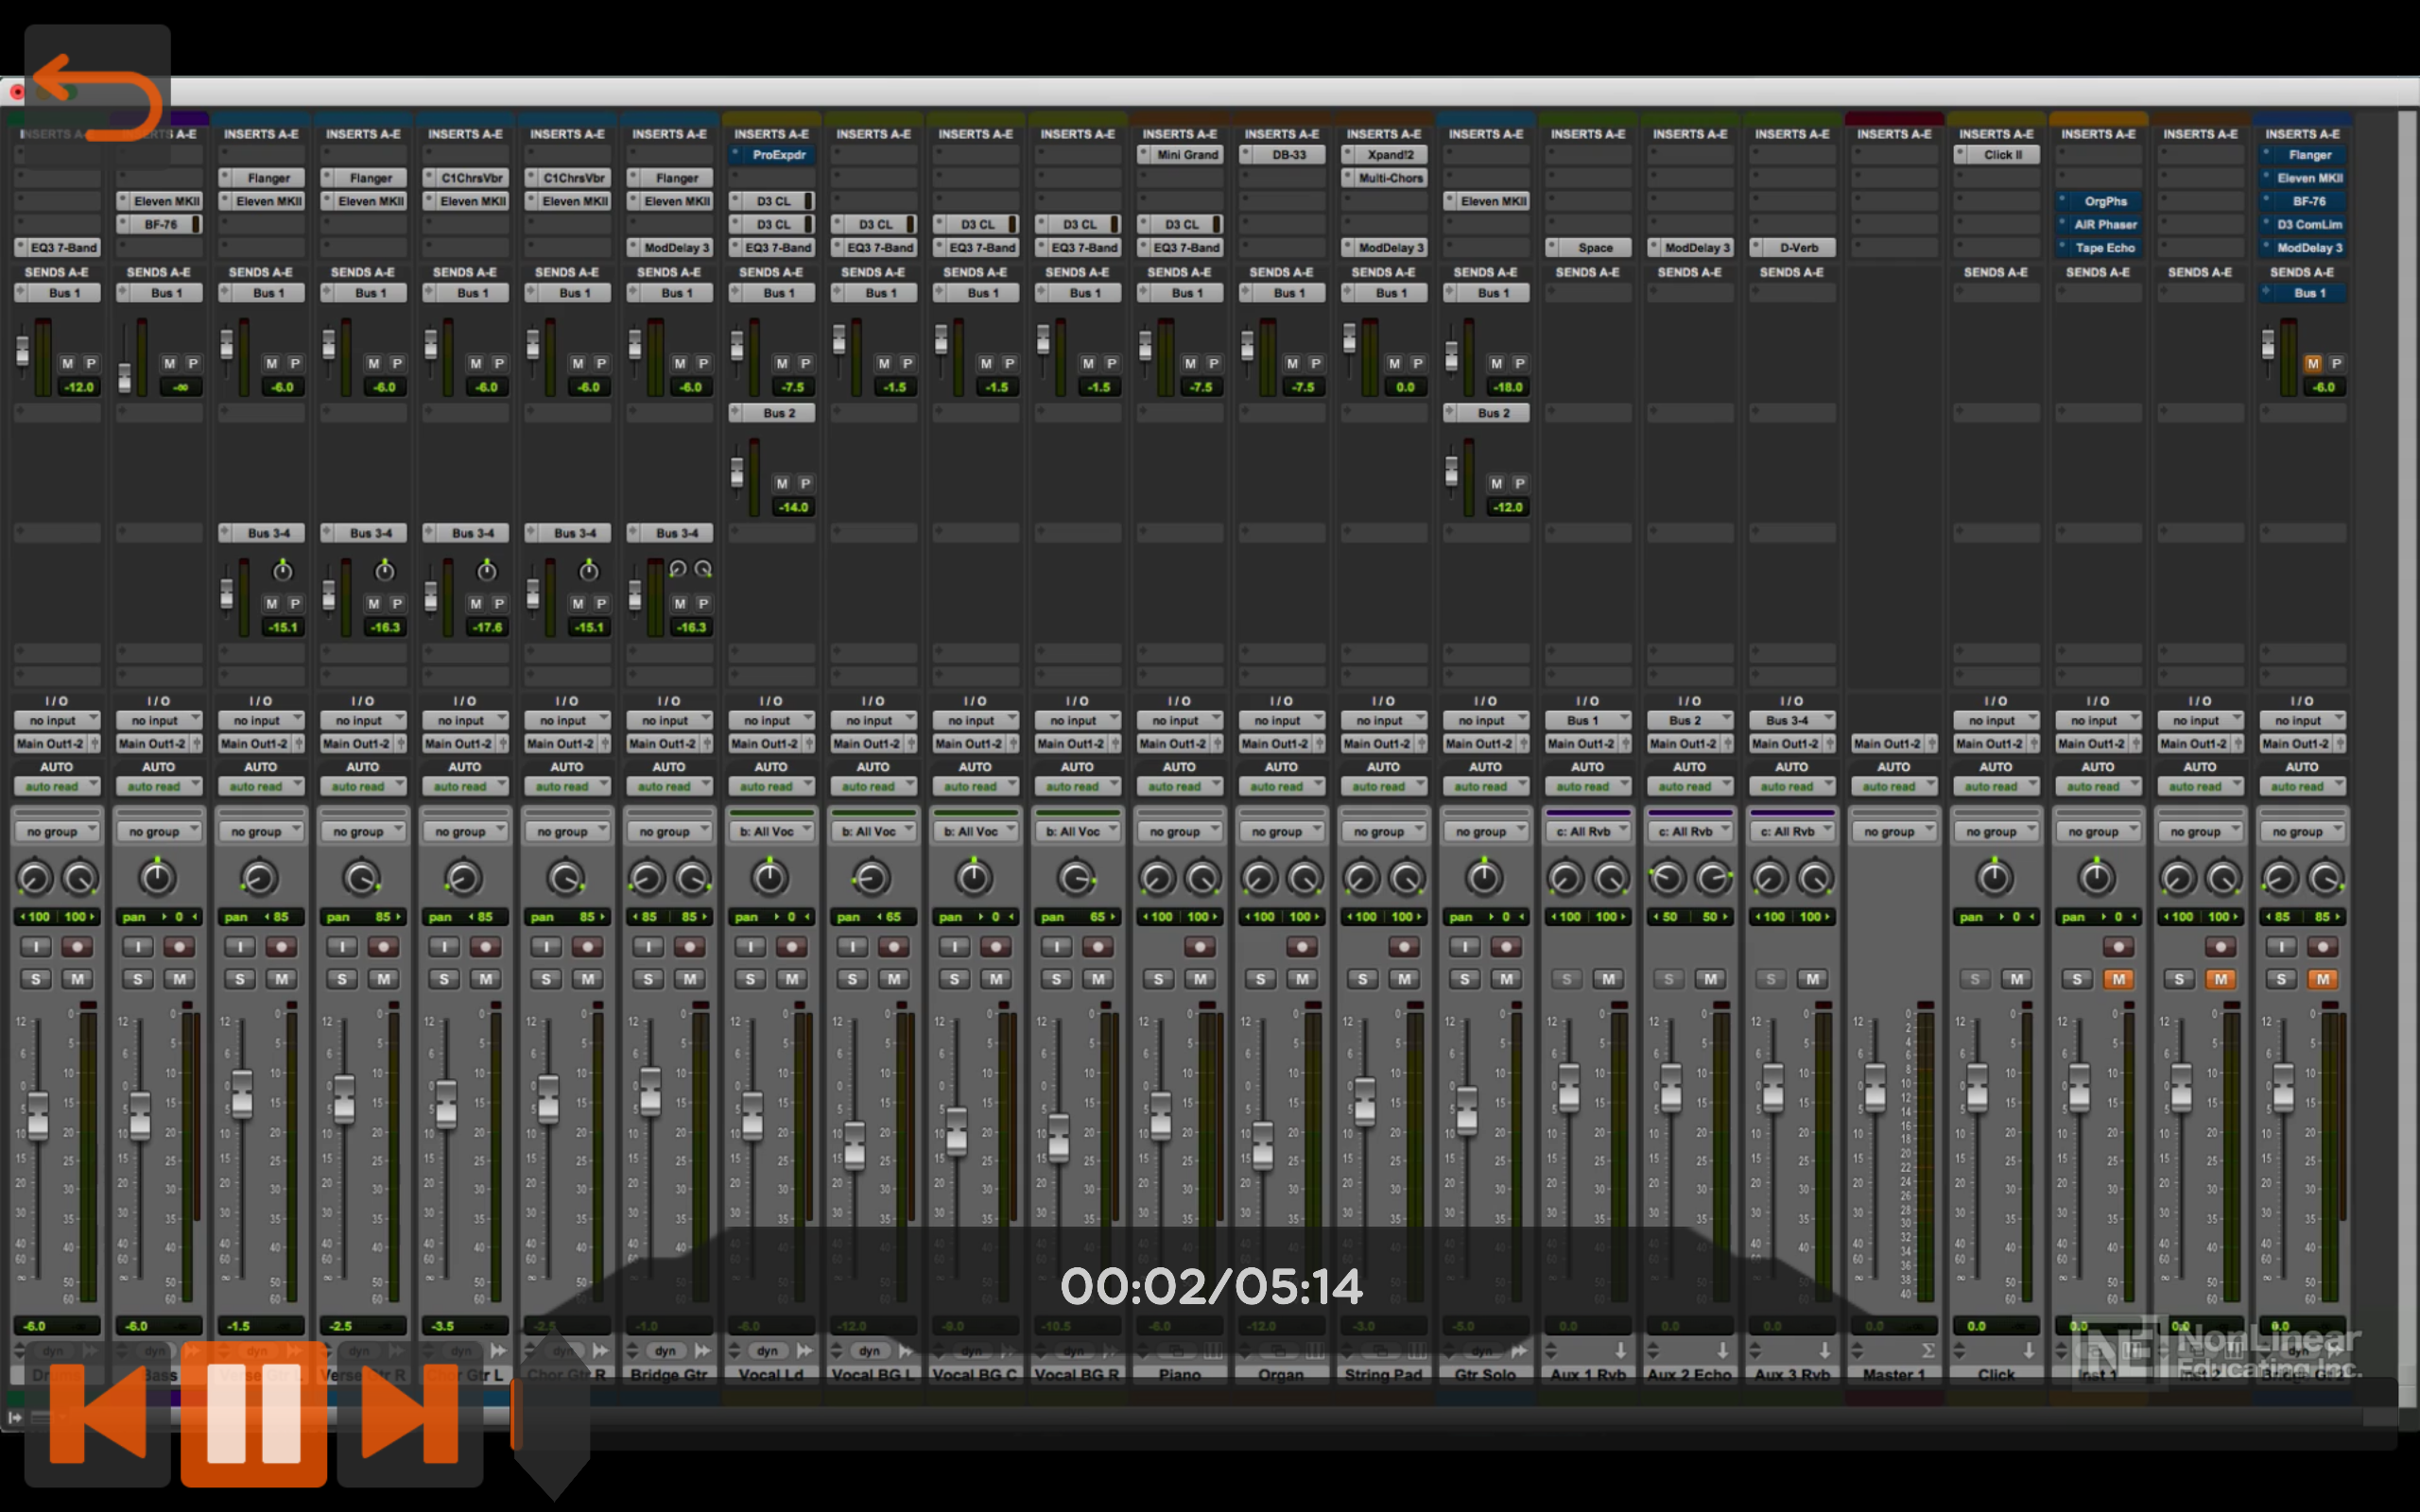2420x1512 pixels.
Task: Click the pan knob on Click track
Action: coord(1994,877)
